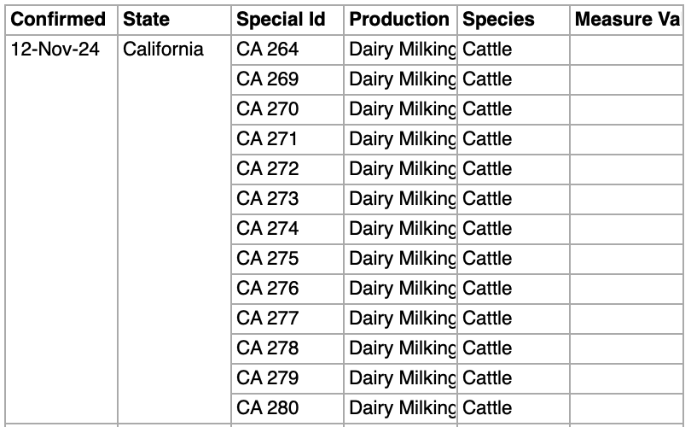Screen dimensions: 691x427
Task: Click the CA 269 Special Id cell
Action: pyautogui.click(x=268, y=79)
